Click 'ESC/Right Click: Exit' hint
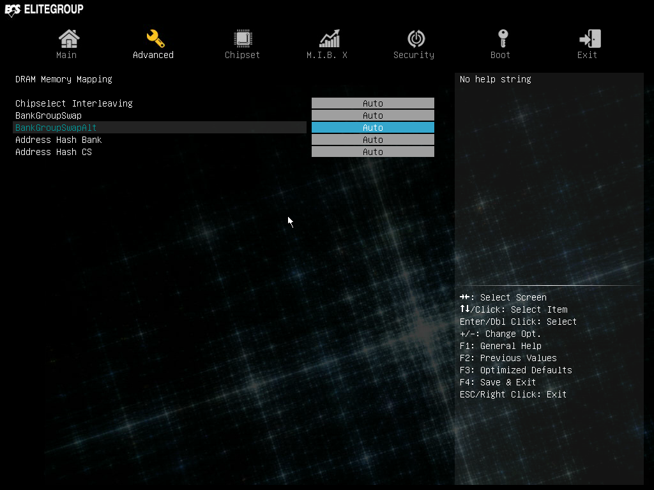654x490 pixels. [x=513, y=394]
